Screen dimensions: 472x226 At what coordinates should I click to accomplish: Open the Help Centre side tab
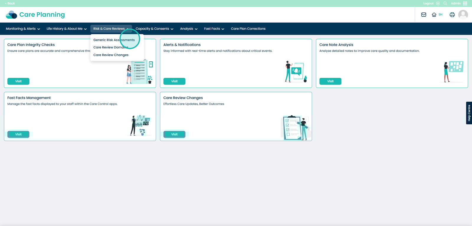point(469,113)
